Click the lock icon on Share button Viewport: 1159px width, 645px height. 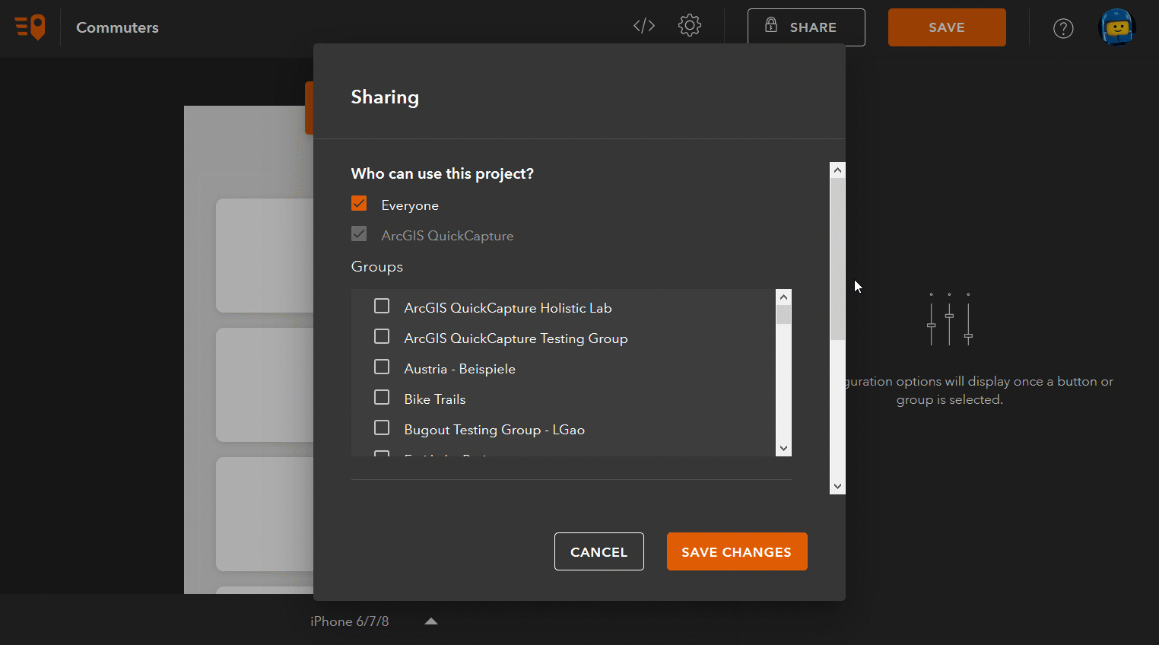click(x=771, y=24)
